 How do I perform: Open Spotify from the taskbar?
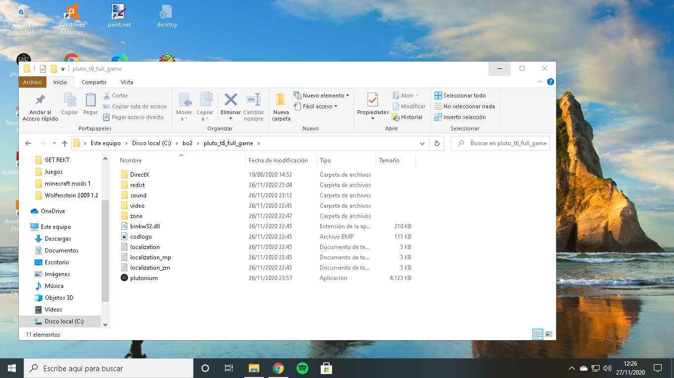click(x=302, y=368)
